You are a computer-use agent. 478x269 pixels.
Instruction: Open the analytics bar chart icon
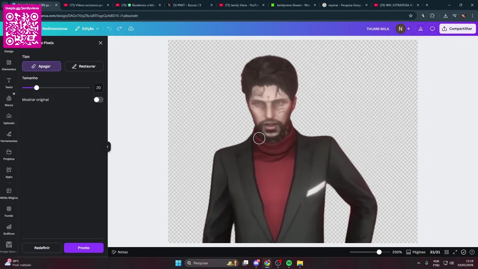click(420, 29)
